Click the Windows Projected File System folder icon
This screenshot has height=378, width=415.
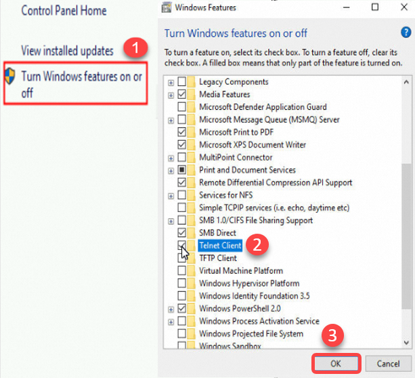point(191,334)
